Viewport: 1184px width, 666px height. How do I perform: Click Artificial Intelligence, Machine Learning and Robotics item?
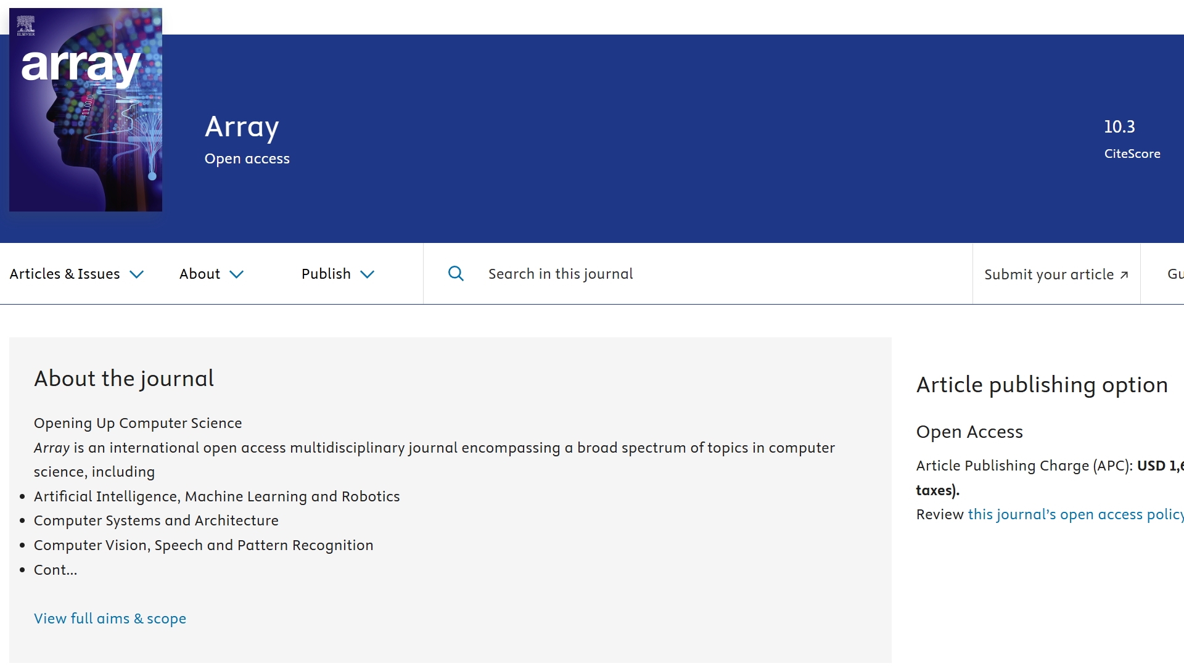[216, 496]
